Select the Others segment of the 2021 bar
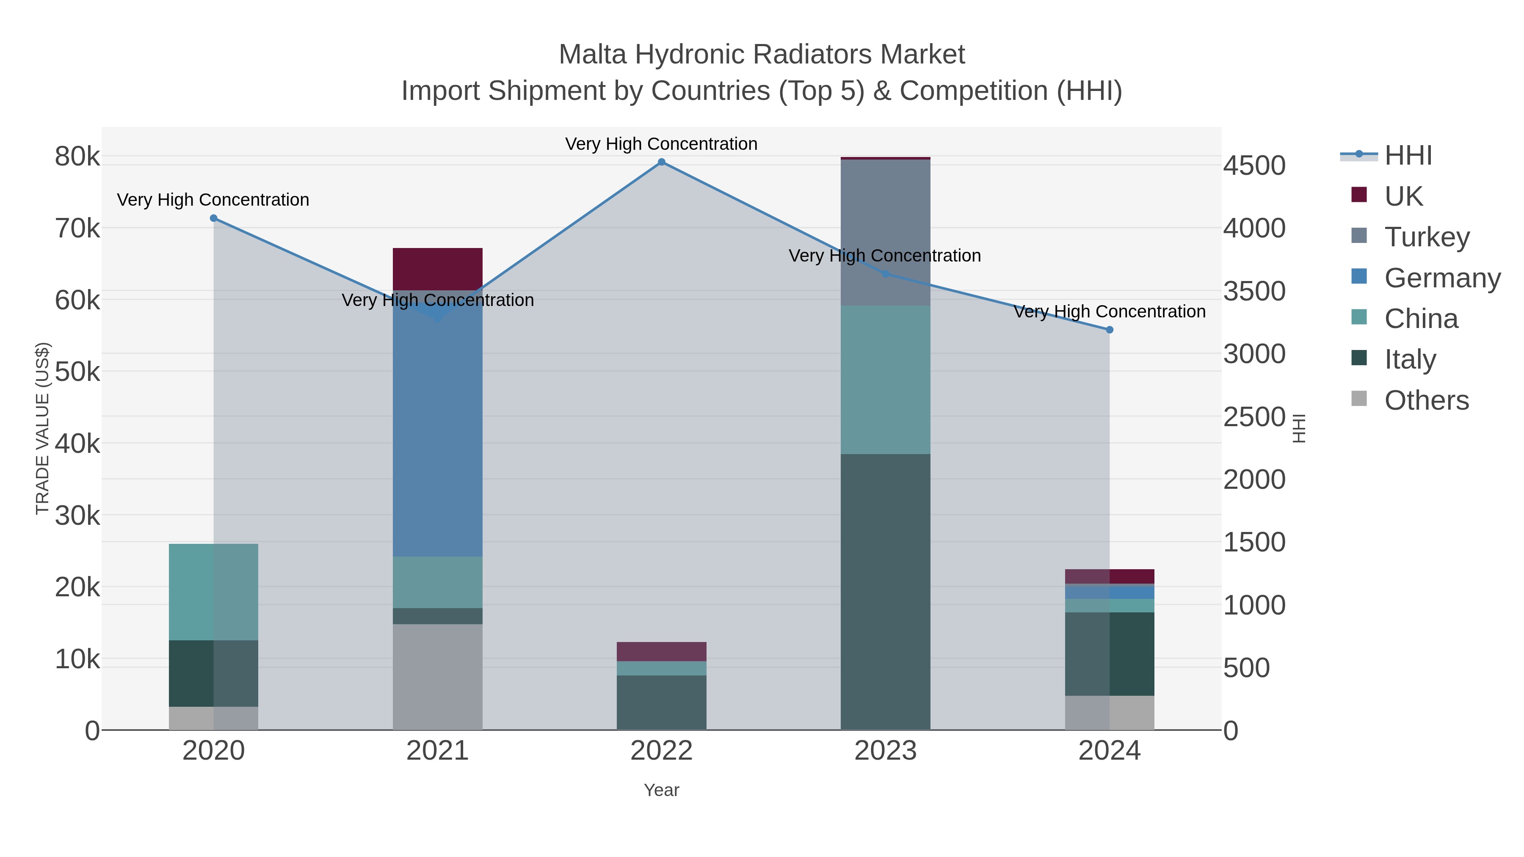 438,677
